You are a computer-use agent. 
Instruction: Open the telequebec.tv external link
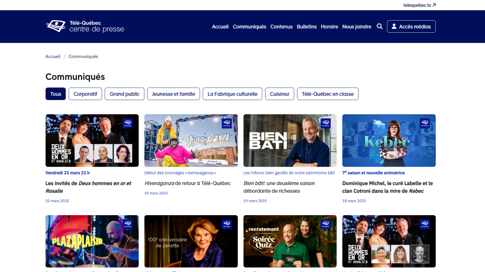click(x=420, y=5)
